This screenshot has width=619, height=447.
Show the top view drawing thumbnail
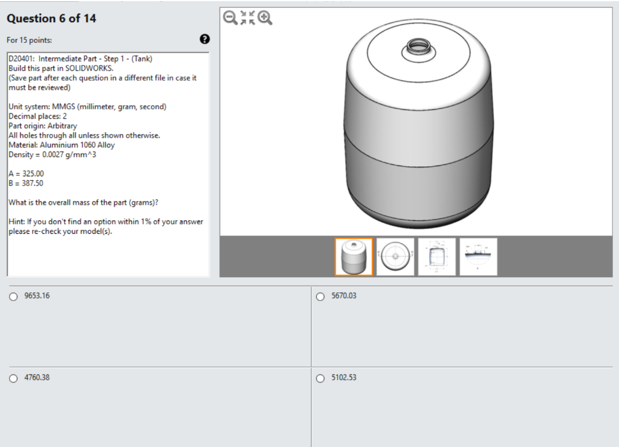pos(395,257)
